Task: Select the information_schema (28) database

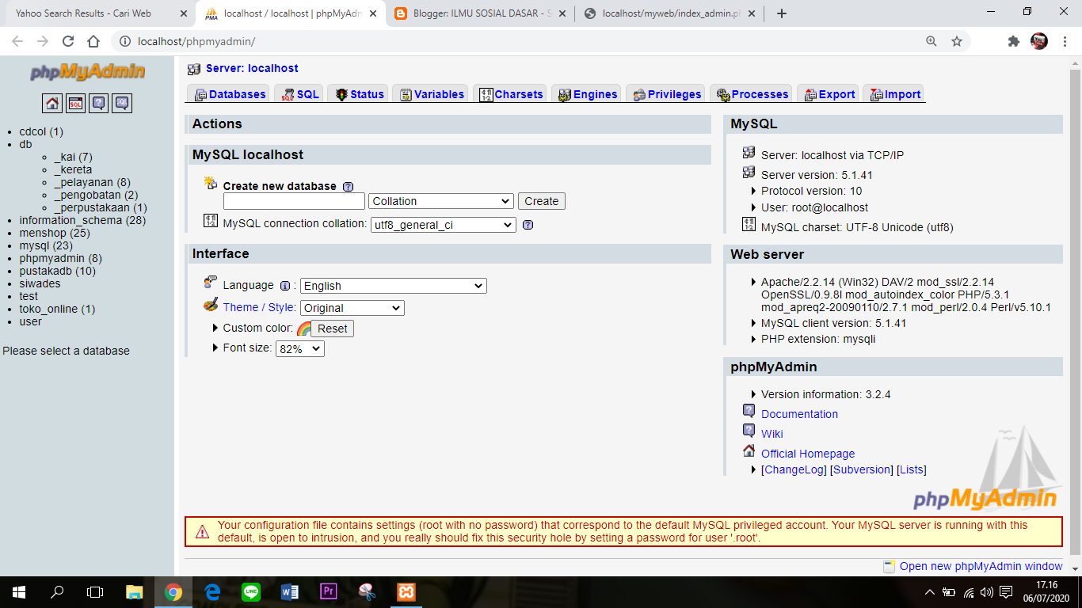Action: [83, 220]
